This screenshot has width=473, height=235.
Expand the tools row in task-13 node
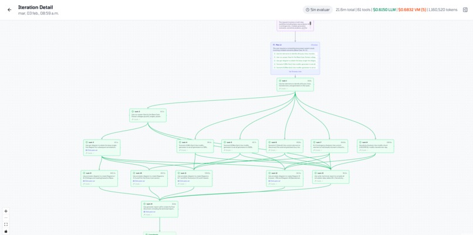tap(318, 180)
